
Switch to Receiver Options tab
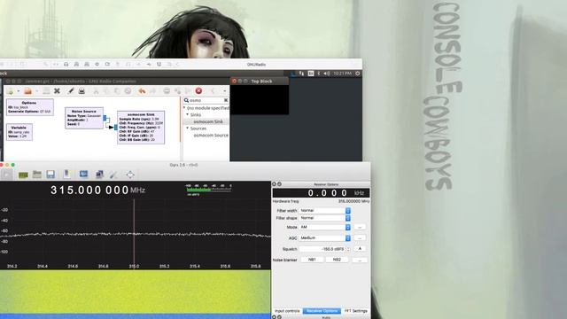coord(322,311)
